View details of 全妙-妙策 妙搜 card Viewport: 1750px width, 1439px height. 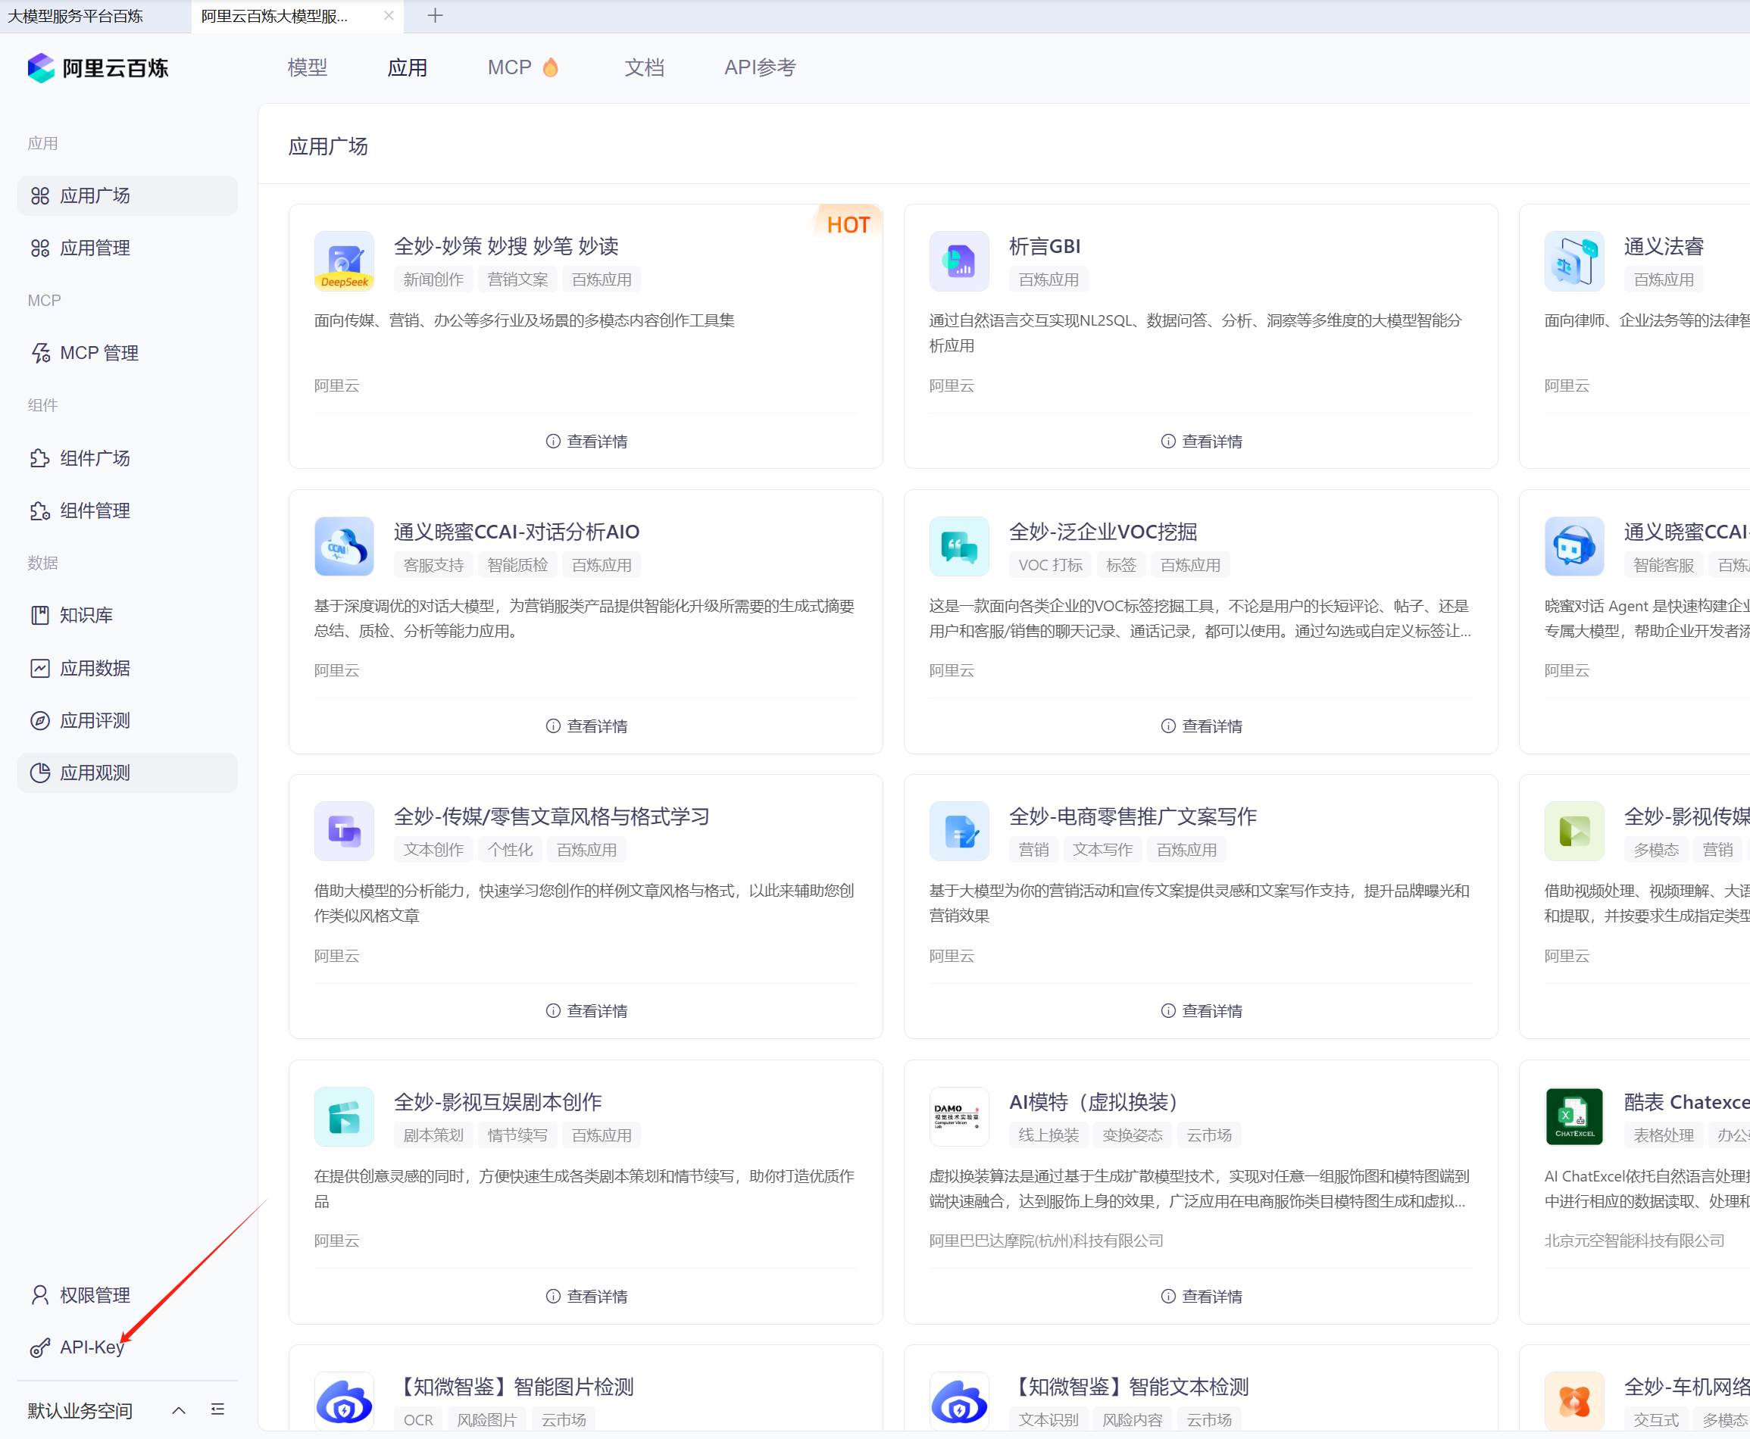[586, 441]
